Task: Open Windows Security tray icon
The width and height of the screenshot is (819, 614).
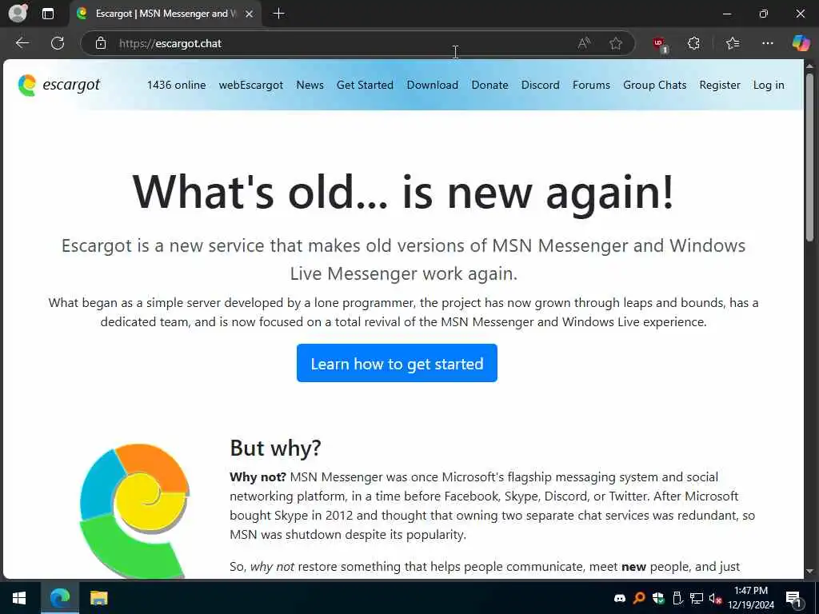Action: [657, 598]
